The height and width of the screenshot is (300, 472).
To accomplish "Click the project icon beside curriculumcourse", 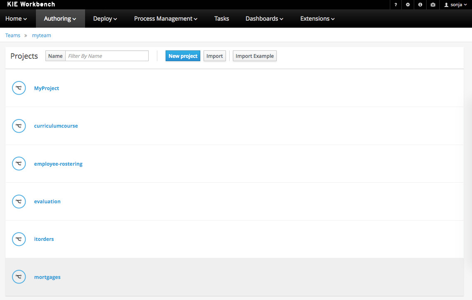I will click(x=19, y=126).
